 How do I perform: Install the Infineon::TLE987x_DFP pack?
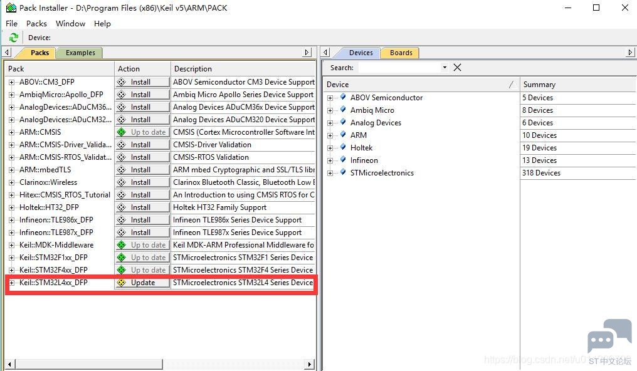click(x=142, y=233)
